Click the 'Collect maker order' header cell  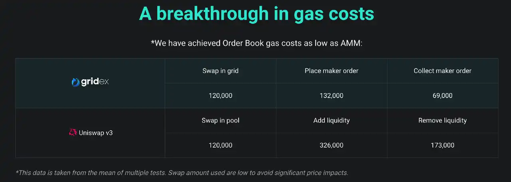tap(442, 71)
